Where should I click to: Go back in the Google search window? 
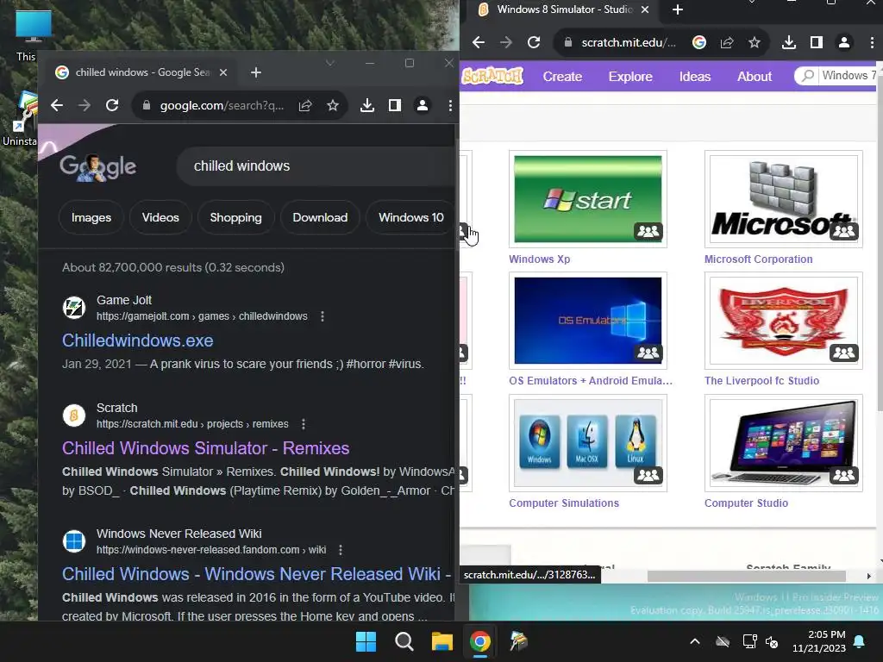click(x=57, y=105)
